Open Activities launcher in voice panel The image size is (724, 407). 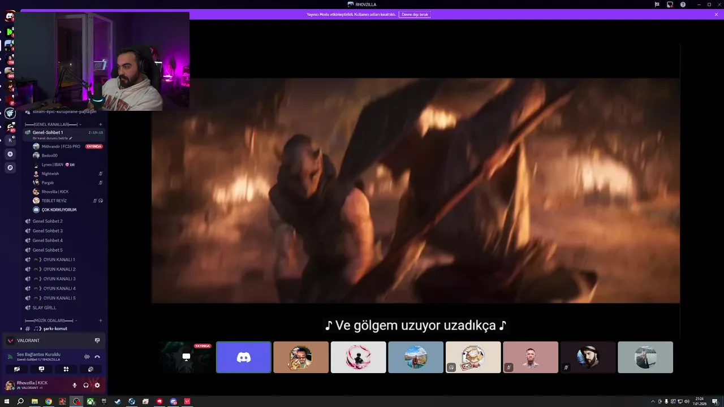(x=66, y=369)
